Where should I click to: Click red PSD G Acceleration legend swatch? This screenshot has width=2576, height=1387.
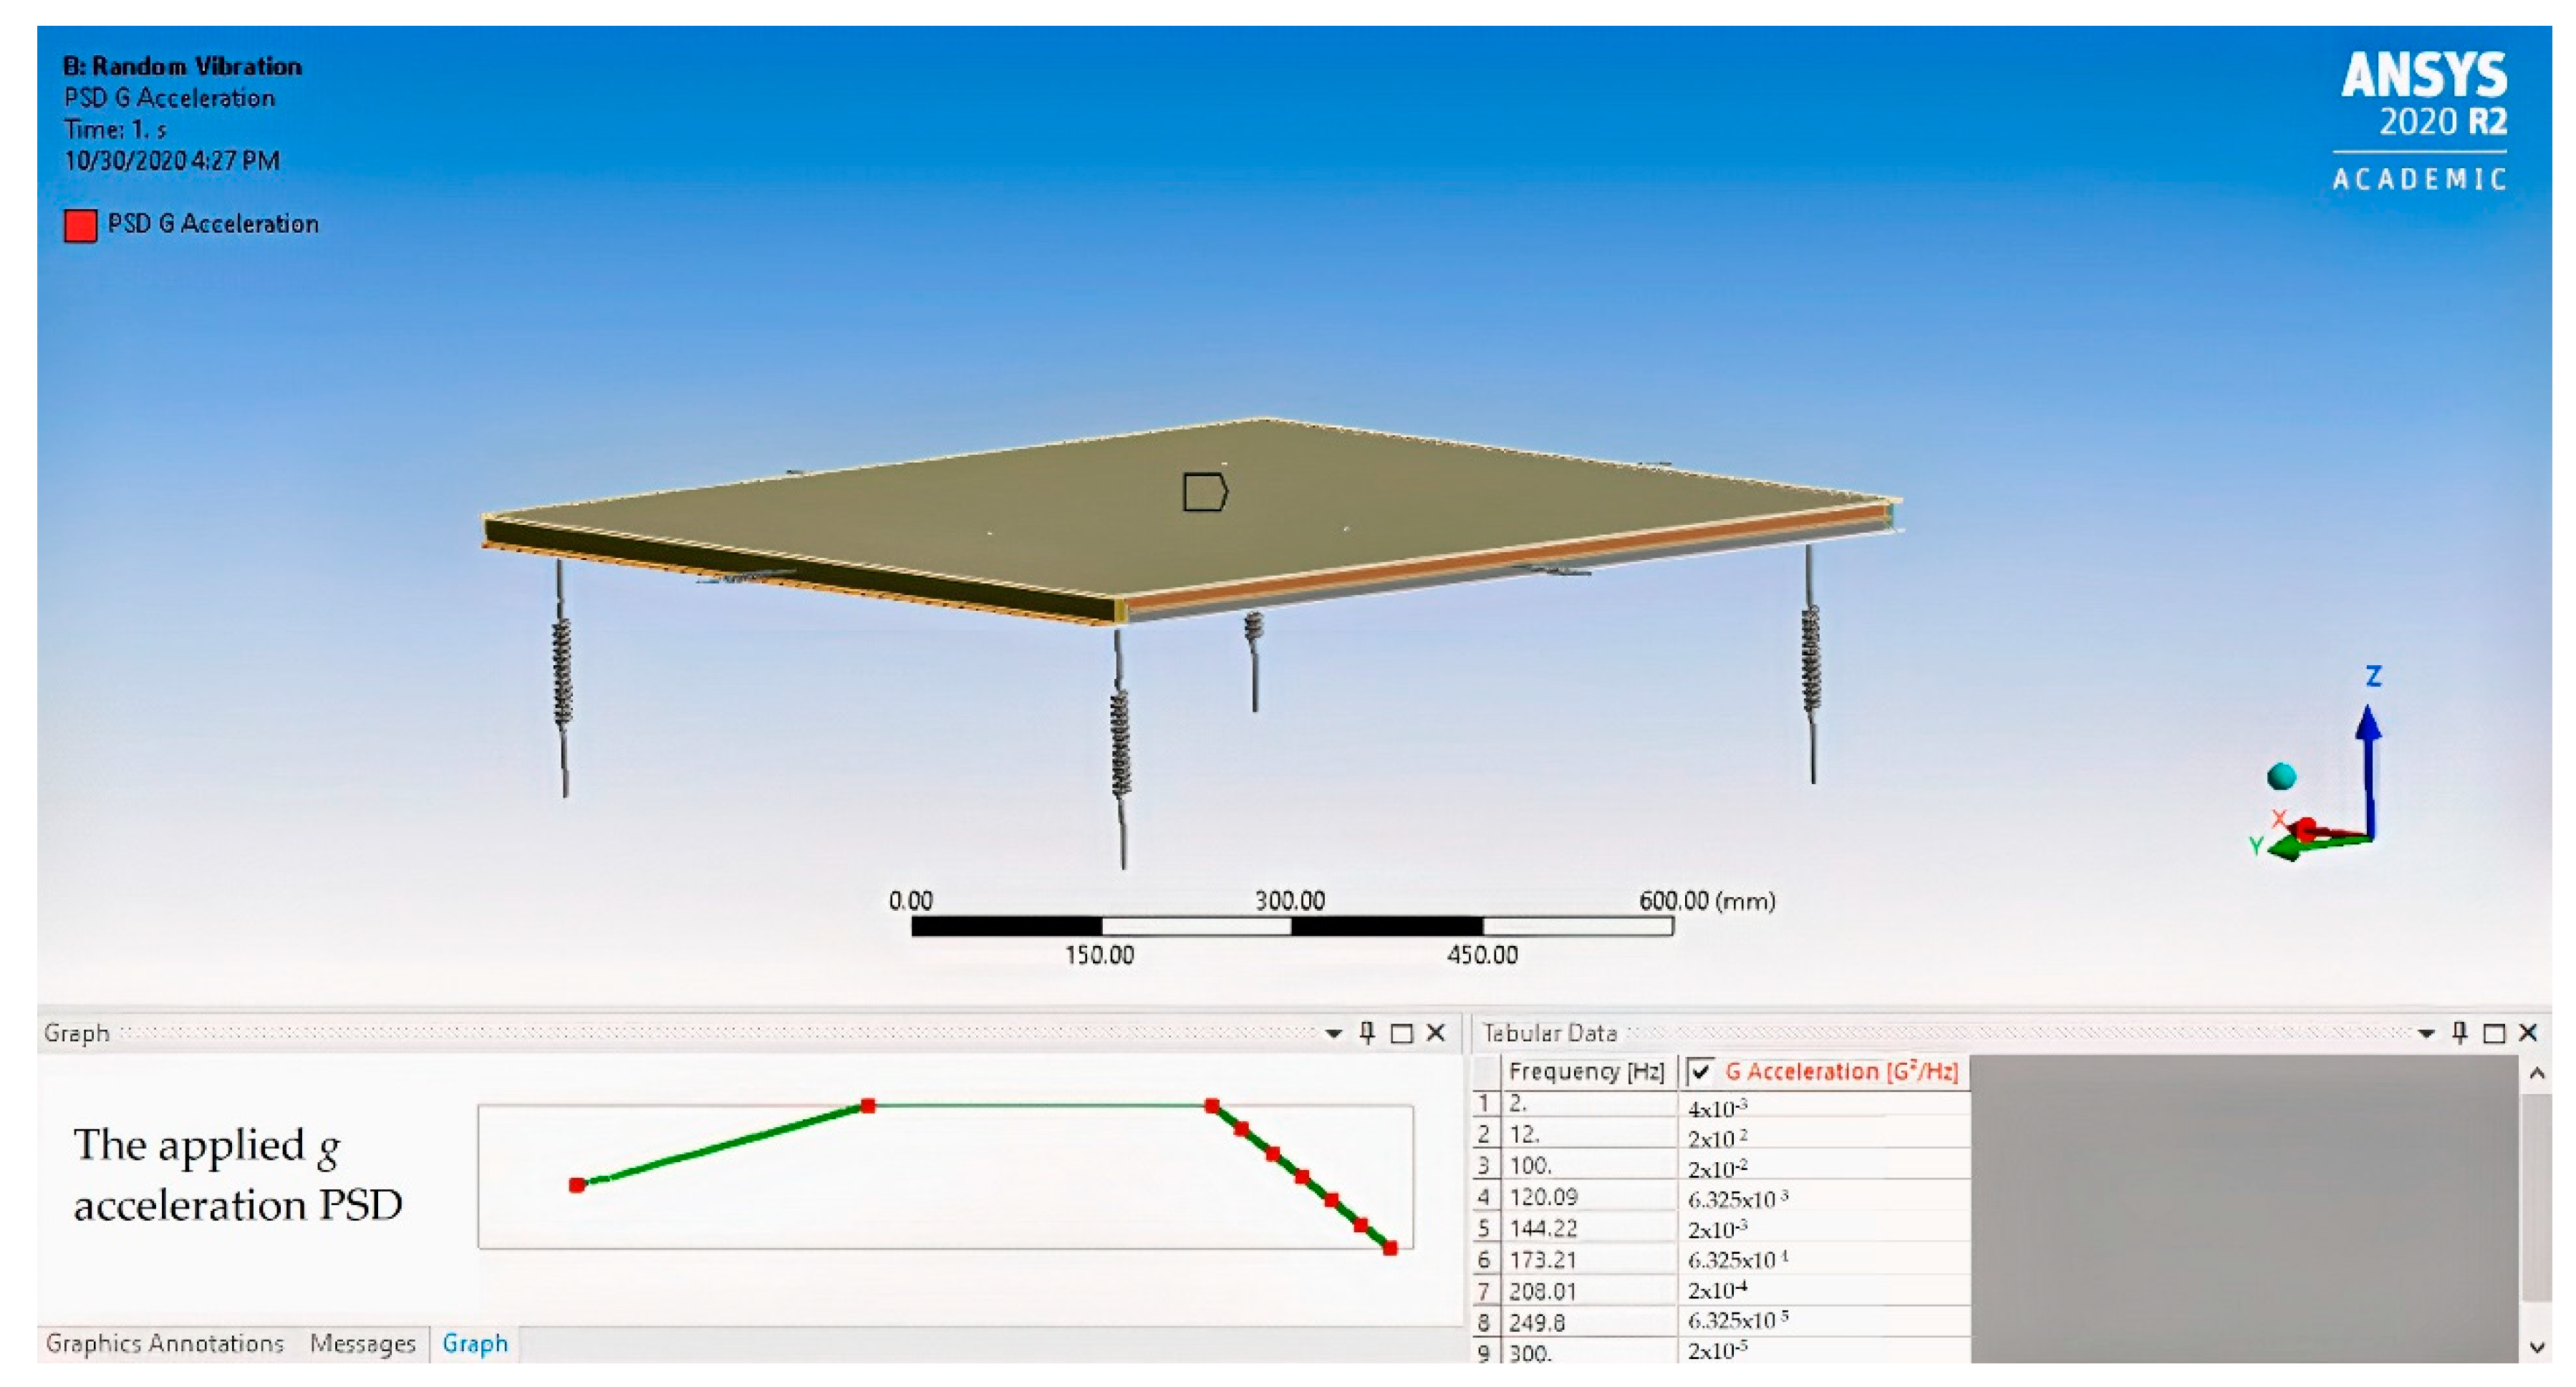[80, 225]
